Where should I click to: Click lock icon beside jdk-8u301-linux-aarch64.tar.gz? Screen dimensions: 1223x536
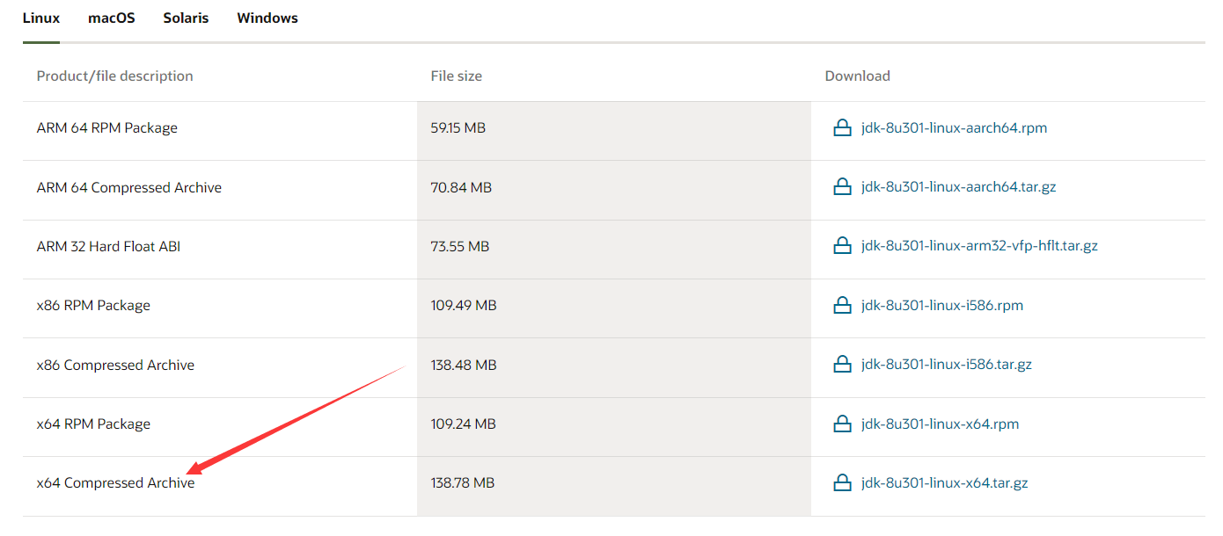point(842,186)
